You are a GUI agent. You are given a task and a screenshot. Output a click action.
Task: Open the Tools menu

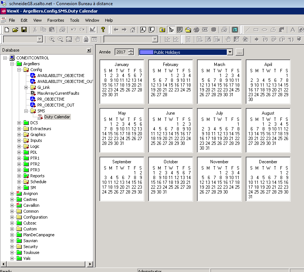pos(75,20)
